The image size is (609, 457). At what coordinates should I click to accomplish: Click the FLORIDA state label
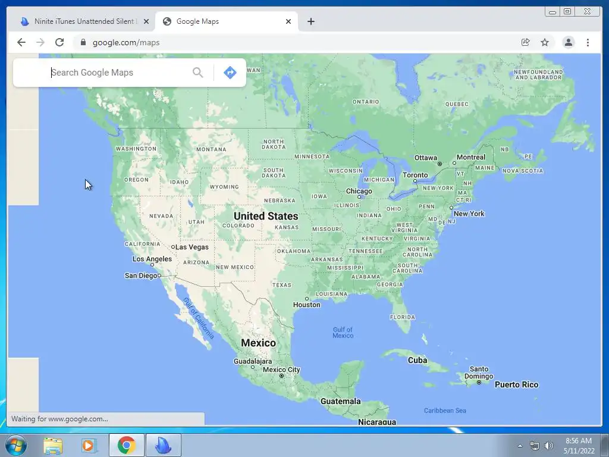[x=403, y=317]
